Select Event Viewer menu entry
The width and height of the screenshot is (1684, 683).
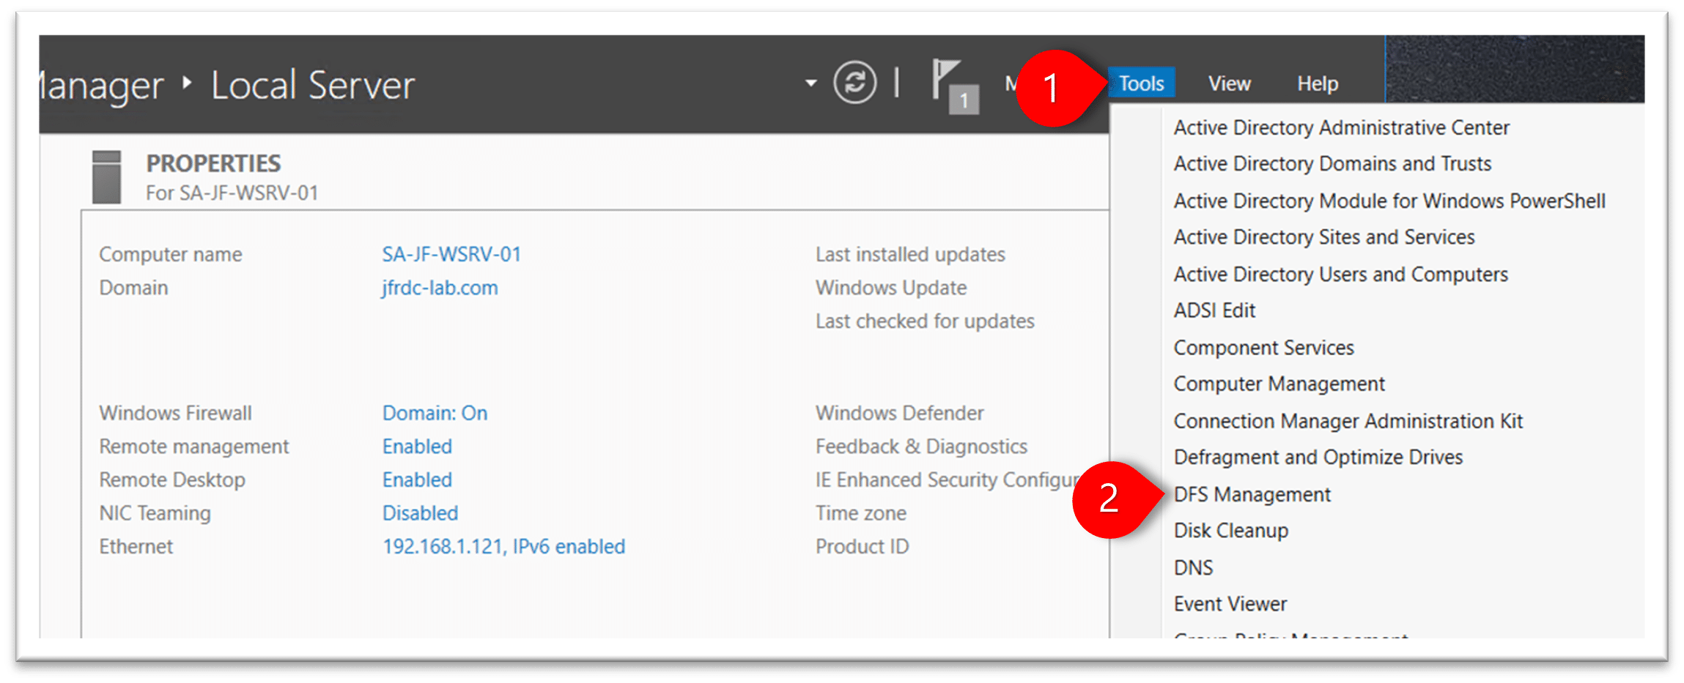point(1230,604)
